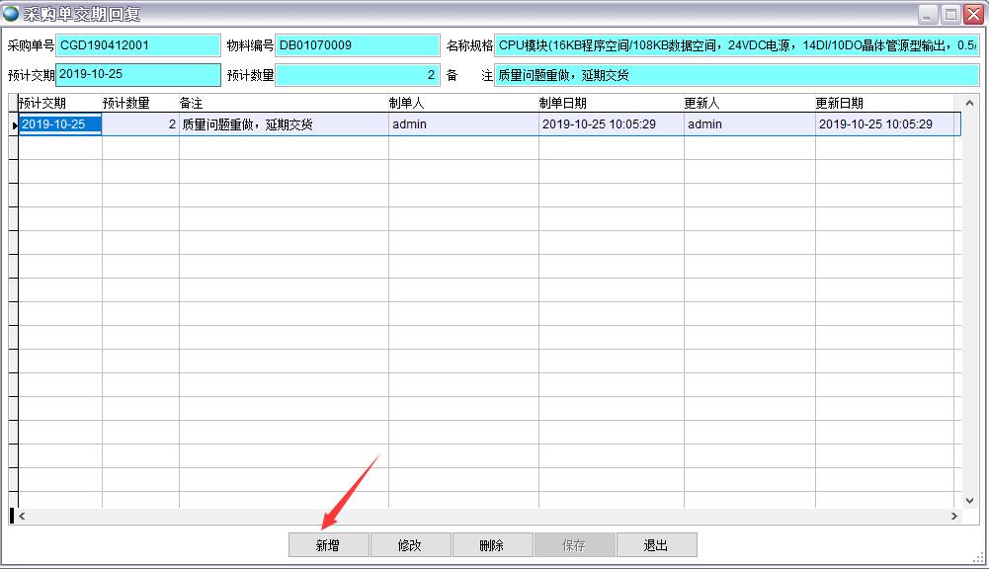Click the 修改 button
989x569 pixels.
pos(410,544)
